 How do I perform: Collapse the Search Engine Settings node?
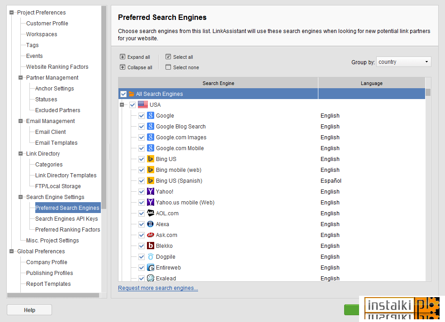tap(20, 197)
